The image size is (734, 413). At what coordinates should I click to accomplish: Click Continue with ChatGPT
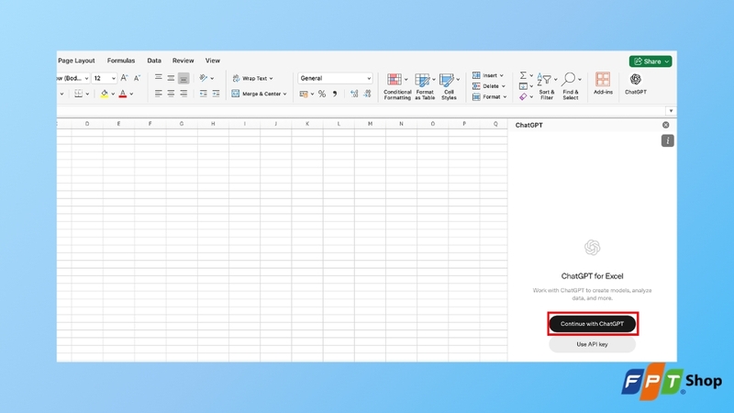(592, 324)
